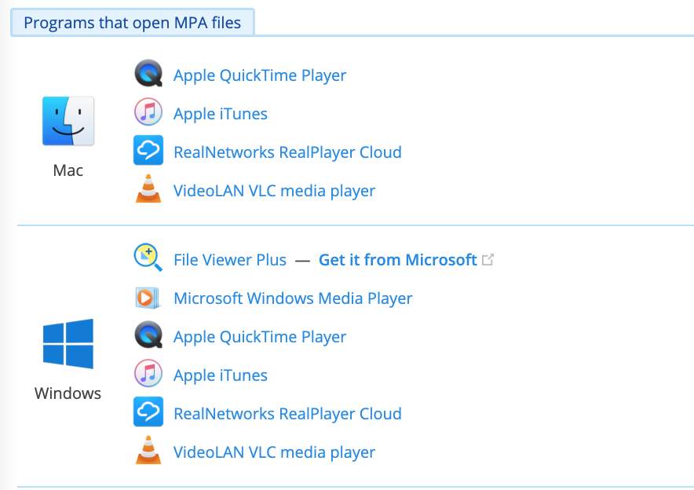This screenshot has width=694, height=490.
Task: Open VideoLAN VLC media player link under Mac
Action: 275,191
